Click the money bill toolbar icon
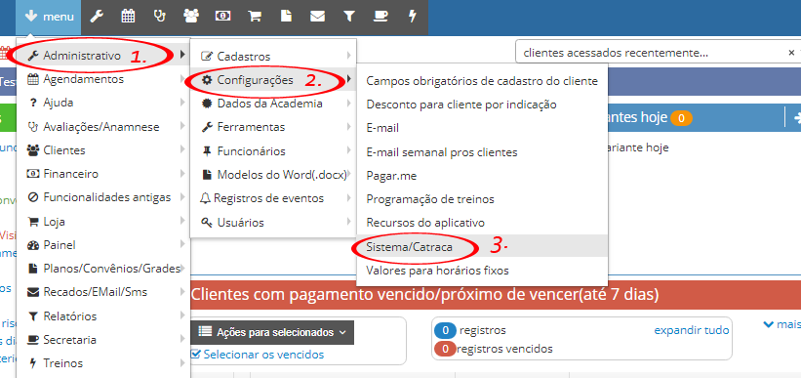801x378 pixels. tap(222, 17)
